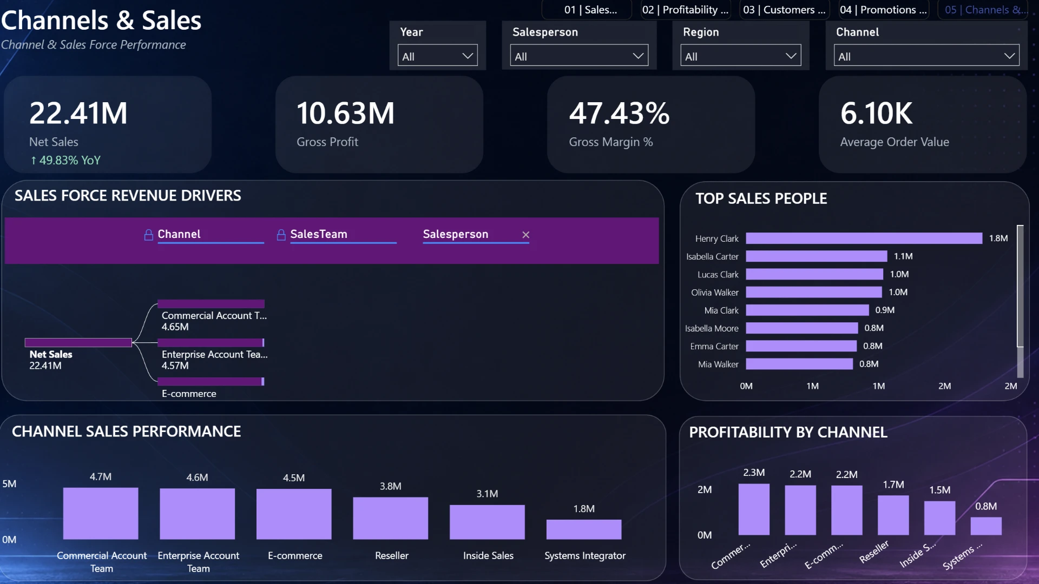Screen dimensions: 1039x584
Task: Click the Inside Sales 3.1M column
Action: coord(487,522)
